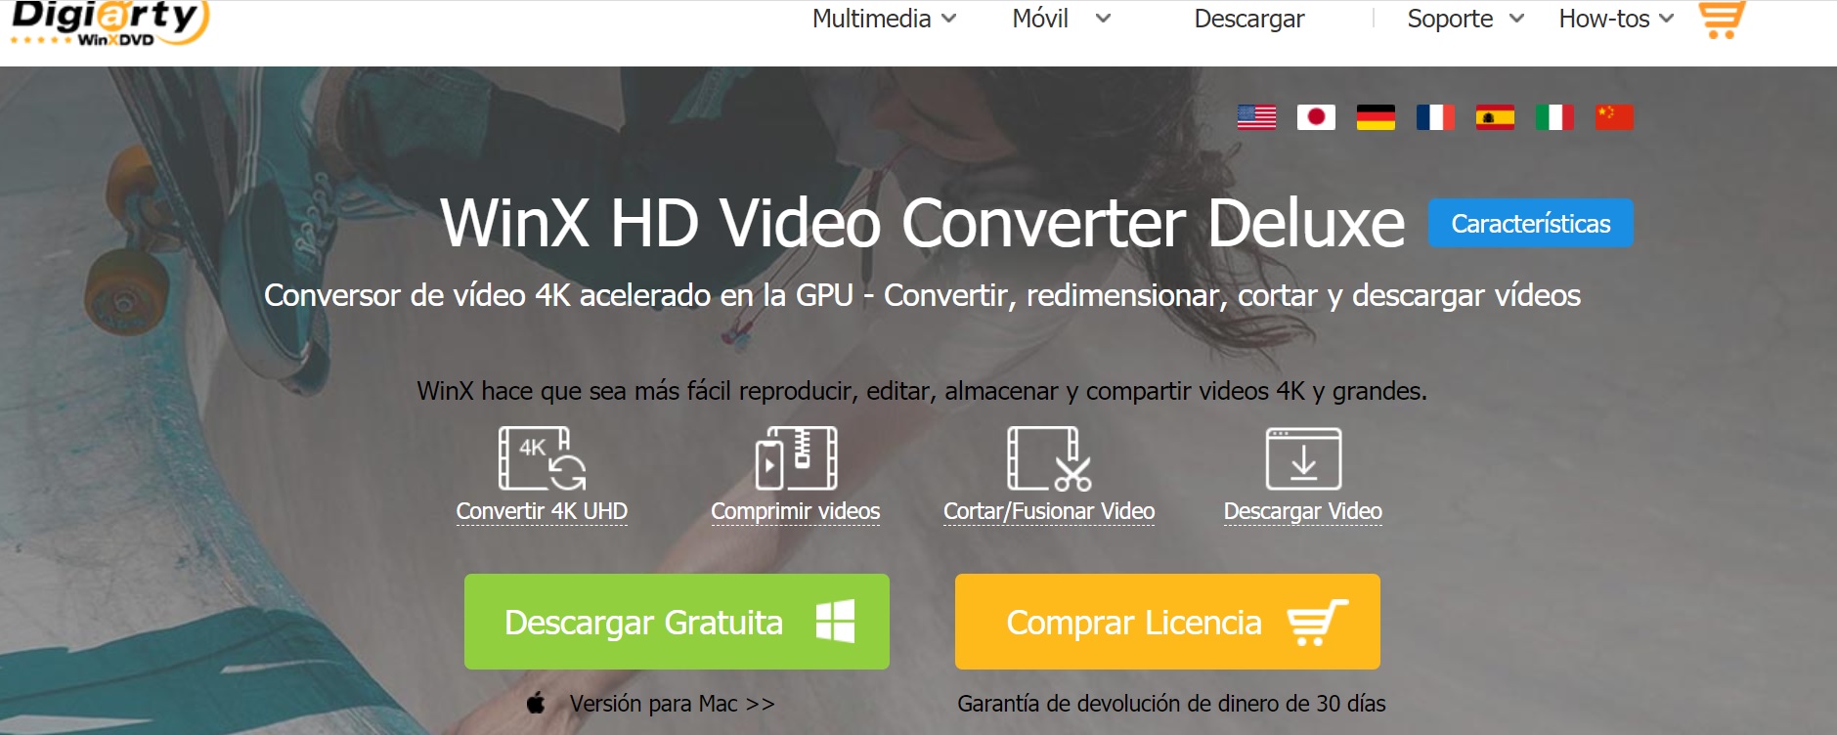The height and width of the screenshot is (735, 1837).
Task: Click the Convertir 4K UHD icon
Action: tap(542, 458)
